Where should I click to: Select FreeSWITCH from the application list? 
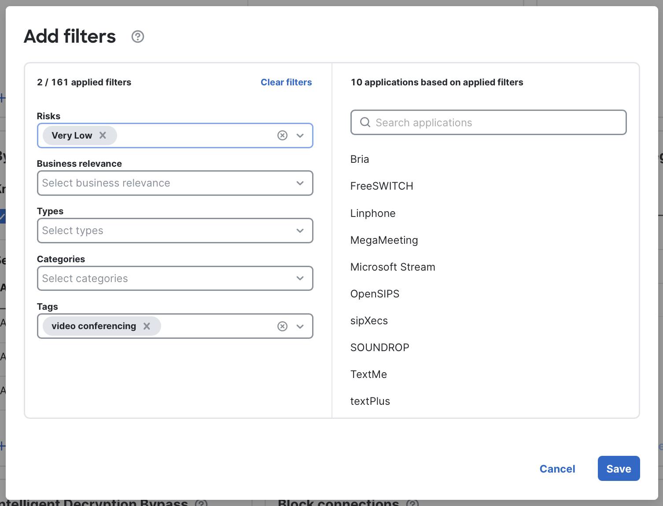[x=382, y=186]
